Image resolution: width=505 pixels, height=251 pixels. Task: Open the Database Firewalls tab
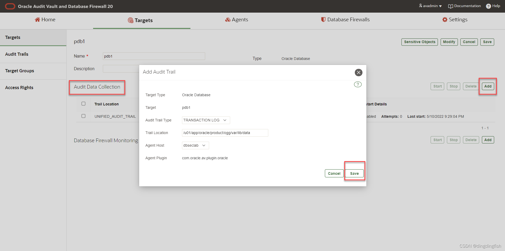tap(345, 19)
